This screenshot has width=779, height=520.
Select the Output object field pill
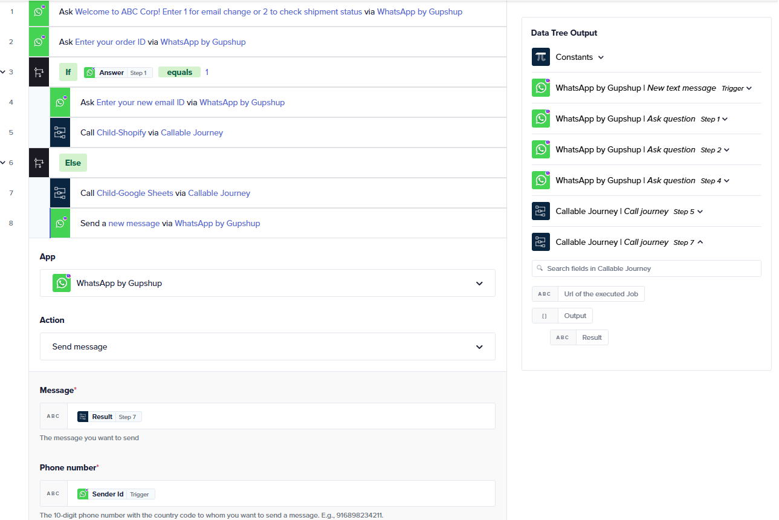[562, 316]
